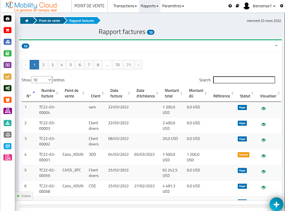Open the pink invoice document sidebar icon
Viewport: 285px width, 211px height.
pyautogui.click(x=7, y=157)
